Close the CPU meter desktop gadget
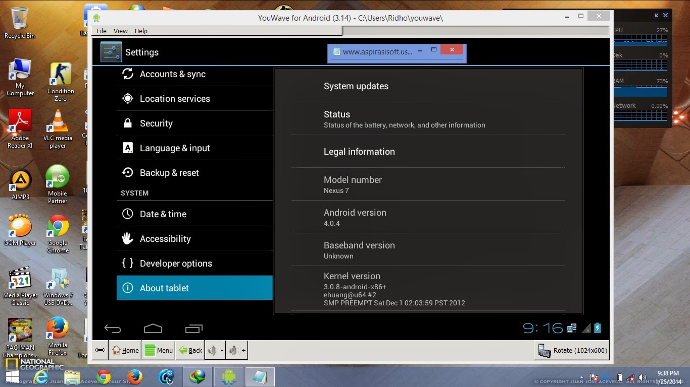Viewport: 690px width, 387px height. point(665,16)
